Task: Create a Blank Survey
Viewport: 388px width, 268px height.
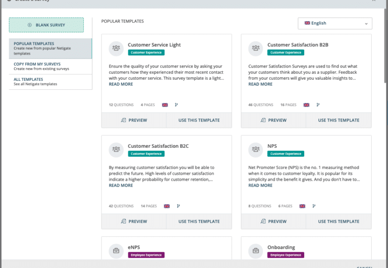Action: (x=46, y=25)
